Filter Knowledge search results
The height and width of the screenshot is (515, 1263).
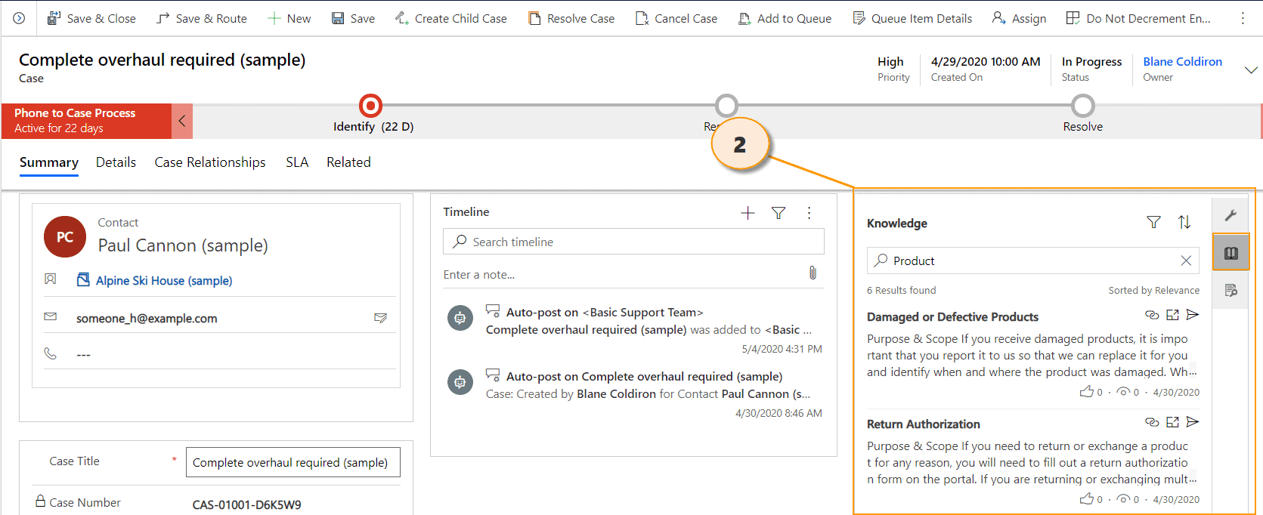[1153, 222]
